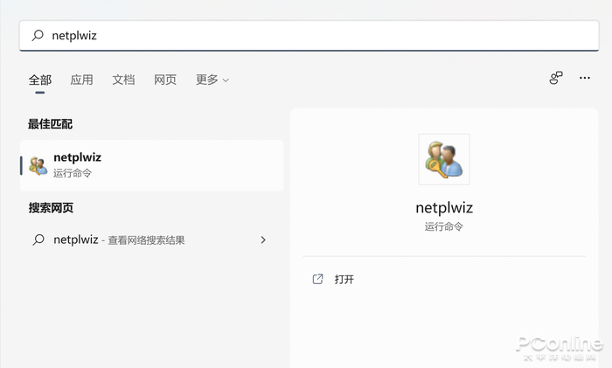Viewport: 612px width, 368px height.
Task: Click the 搜索网页 heading
Action: pyautogui.click(x=51, y=208)
